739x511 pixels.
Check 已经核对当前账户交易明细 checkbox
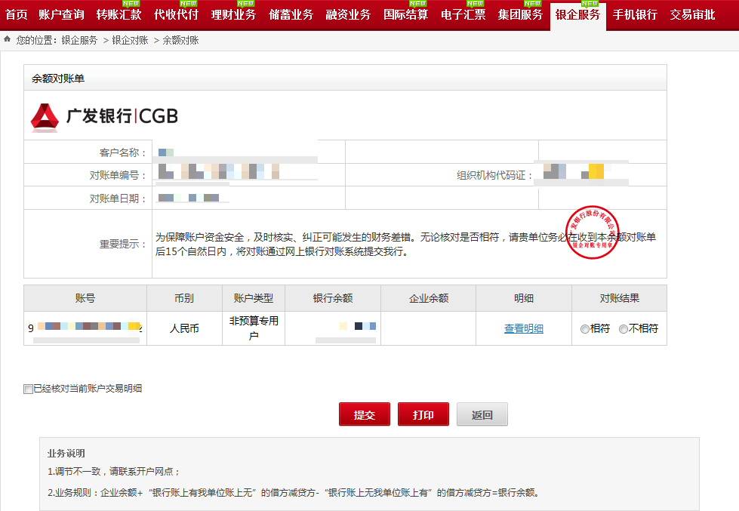(x=28, y=389)
